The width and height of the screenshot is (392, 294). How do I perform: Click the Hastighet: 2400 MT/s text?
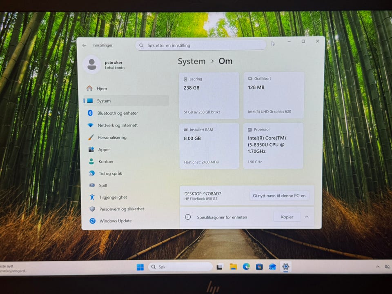tap(201, 162)
